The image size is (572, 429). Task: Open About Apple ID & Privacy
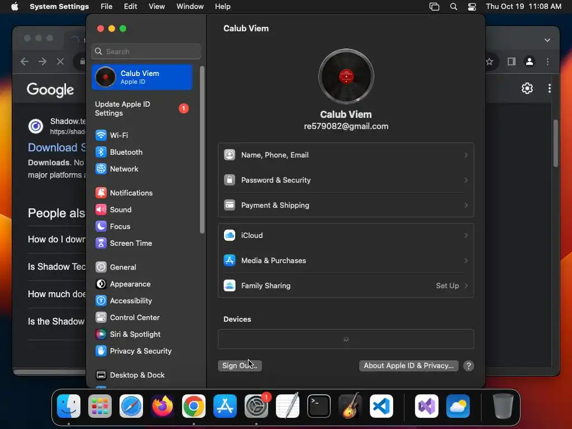(408, 366)
